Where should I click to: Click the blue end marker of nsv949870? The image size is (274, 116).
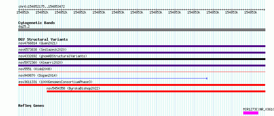coord(207,78)
